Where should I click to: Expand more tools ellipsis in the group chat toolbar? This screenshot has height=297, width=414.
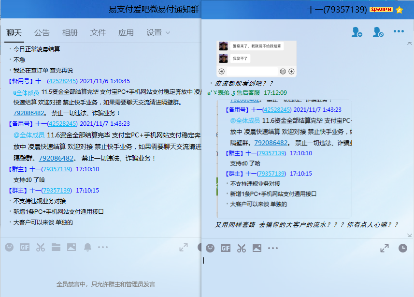coord(103,247)
